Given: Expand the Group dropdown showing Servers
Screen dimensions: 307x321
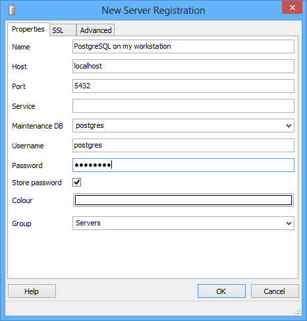Looking at the screenshot, I should coord(289,223).
